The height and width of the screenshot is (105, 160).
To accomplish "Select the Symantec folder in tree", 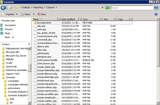I will 11,77.
